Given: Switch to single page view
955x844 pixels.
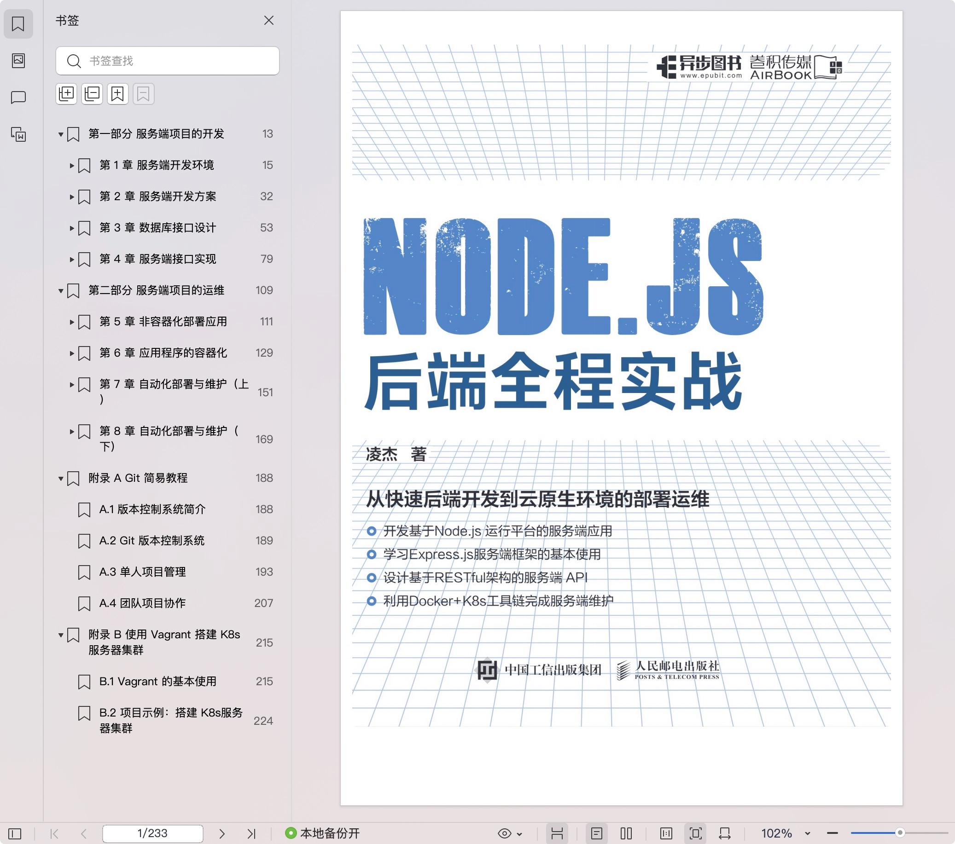Looking at the screenshot, I should point(597,833).
